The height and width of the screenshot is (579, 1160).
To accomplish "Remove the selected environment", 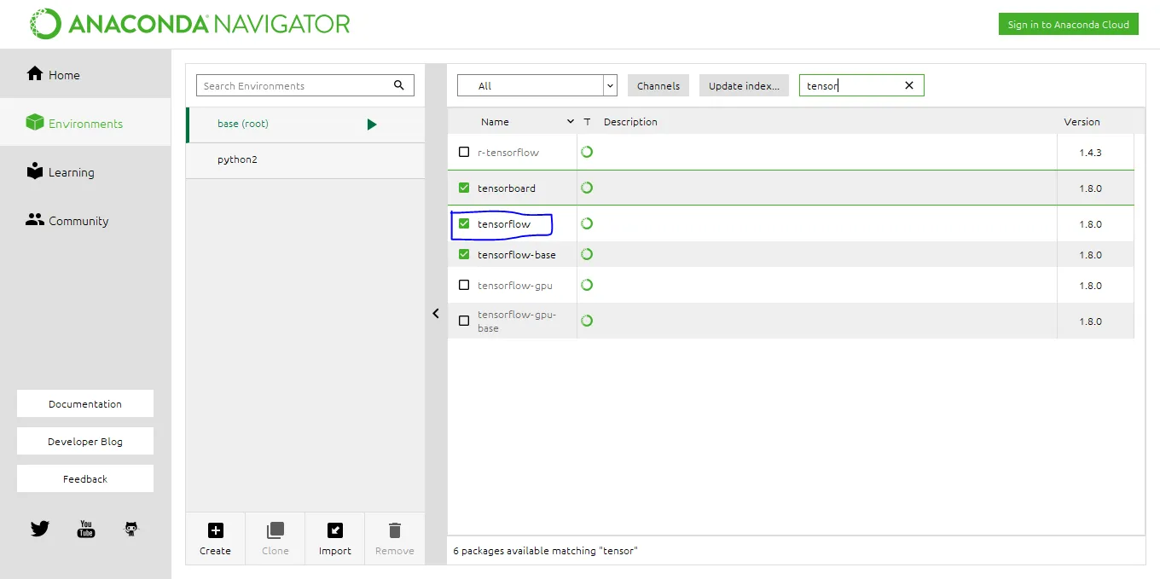I will [395, 538].
